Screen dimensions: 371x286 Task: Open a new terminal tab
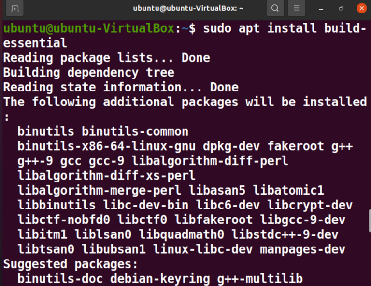click(14, 9)
